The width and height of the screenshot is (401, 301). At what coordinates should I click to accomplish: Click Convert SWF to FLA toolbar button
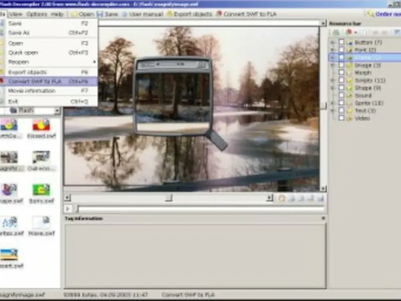click(247, 14)
